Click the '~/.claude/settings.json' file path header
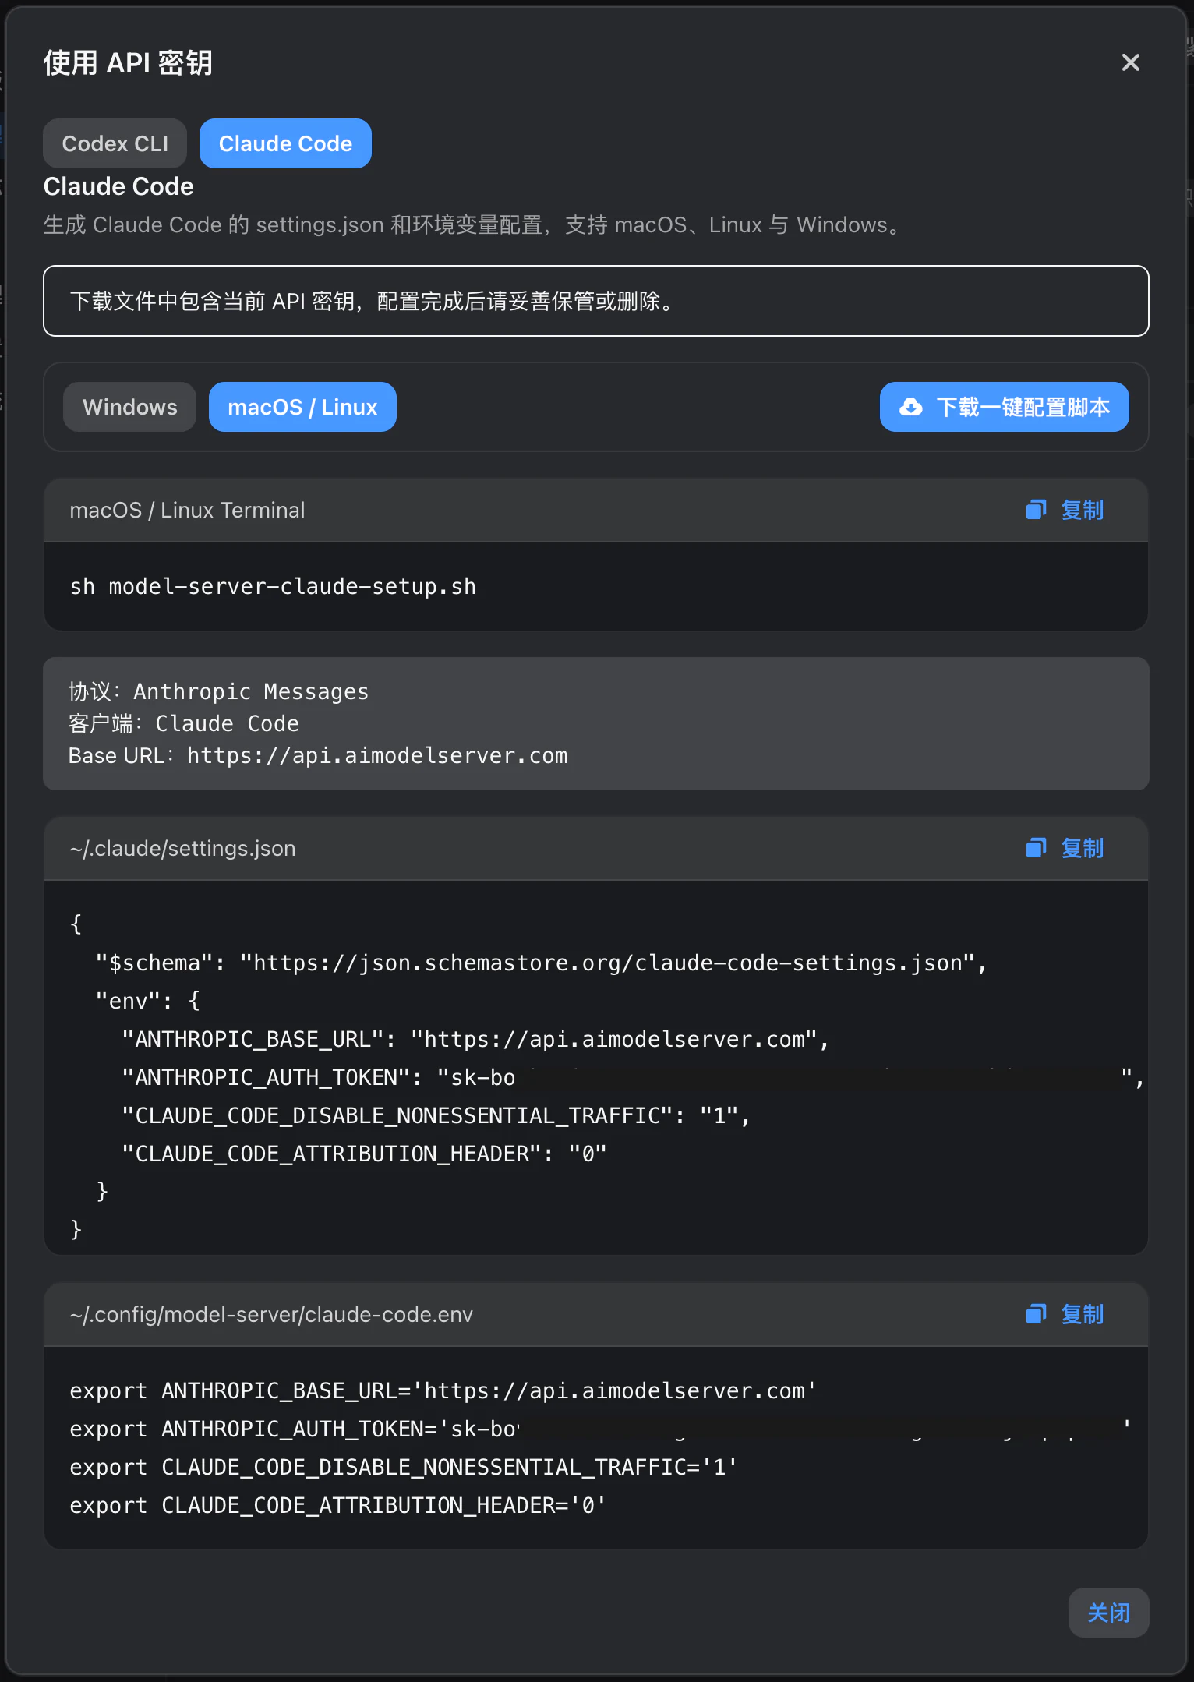Viewport: 1194px width, 1682px height. [182, 848]
